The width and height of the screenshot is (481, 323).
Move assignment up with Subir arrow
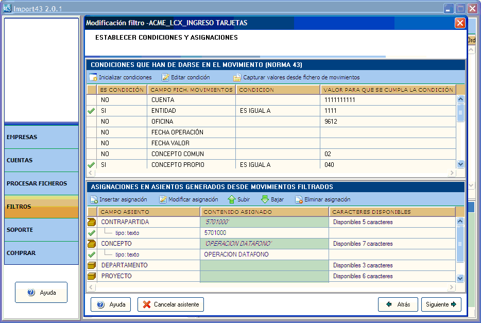click(232, 199)
